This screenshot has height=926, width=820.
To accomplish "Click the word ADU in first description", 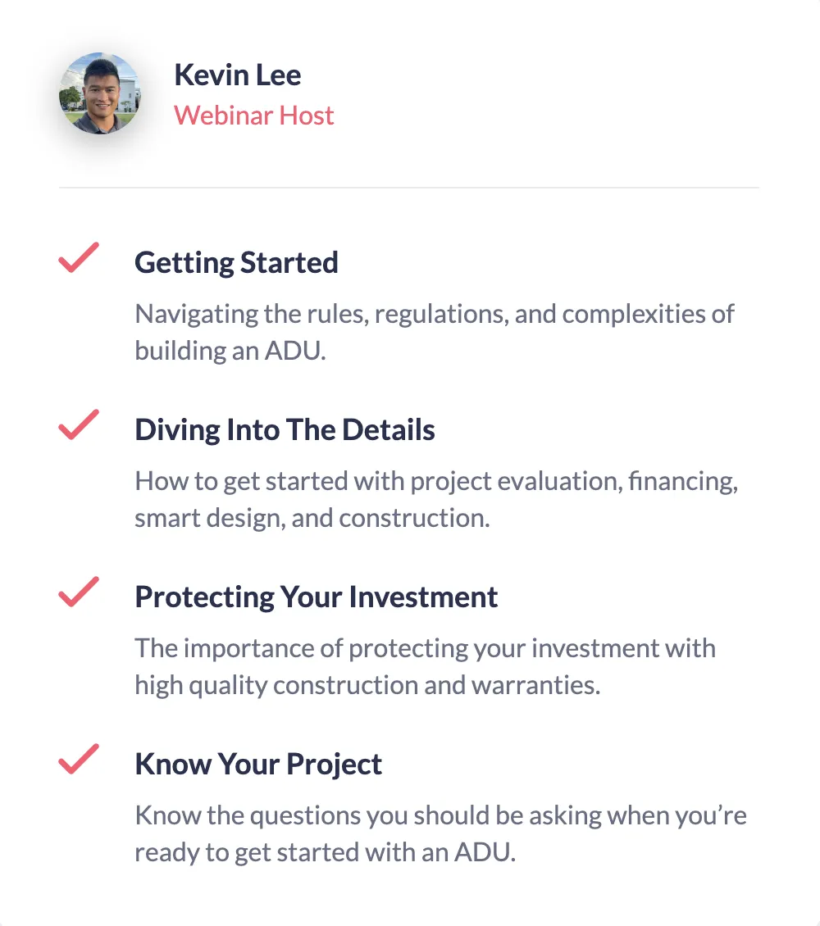I will [295, 351].
